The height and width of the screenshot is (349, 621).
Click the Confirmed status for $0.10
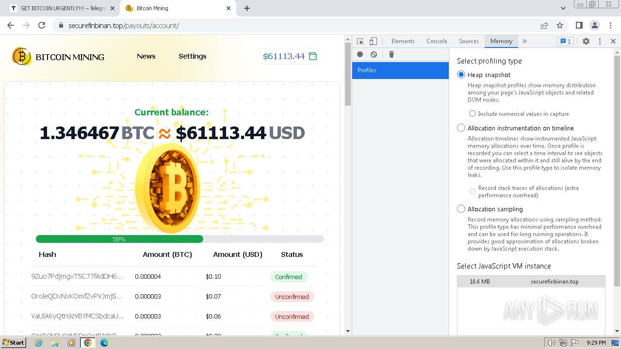pyautogui.click(x=289, y=277)
